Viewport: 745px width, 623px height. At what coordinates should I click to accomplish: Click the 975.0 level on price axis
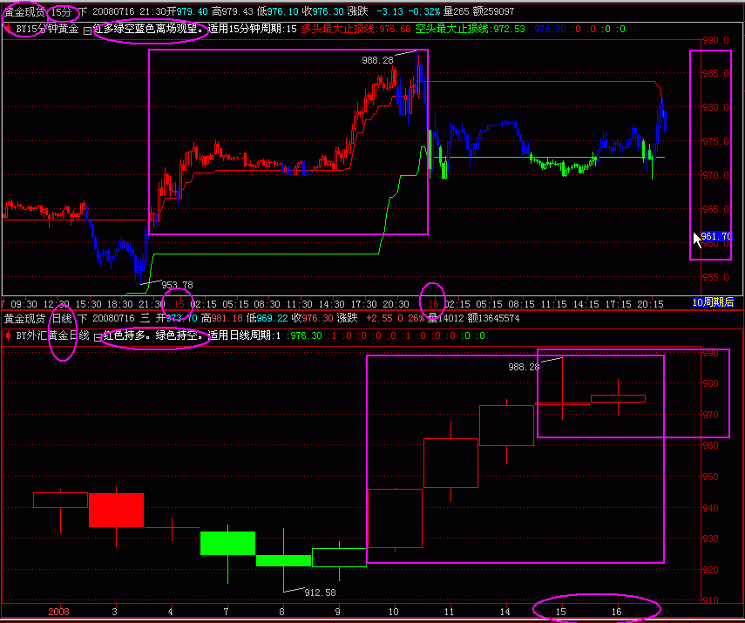[x=715, y=141]
